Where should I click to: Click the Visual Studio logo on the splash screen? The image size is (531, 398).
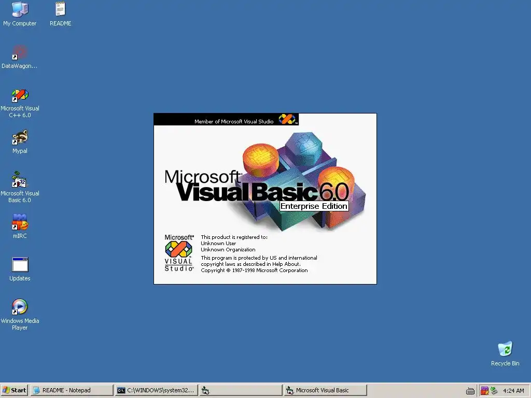click(179, 253)
